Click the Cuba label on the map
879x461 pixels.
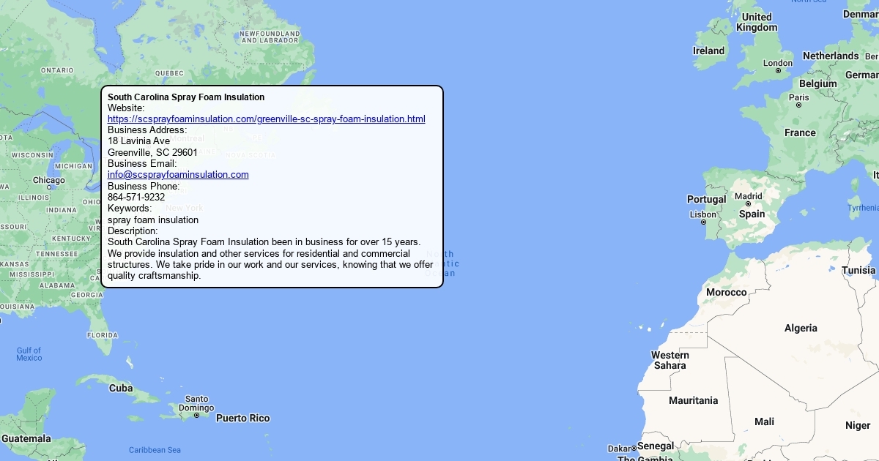click(x=121, y=389)
